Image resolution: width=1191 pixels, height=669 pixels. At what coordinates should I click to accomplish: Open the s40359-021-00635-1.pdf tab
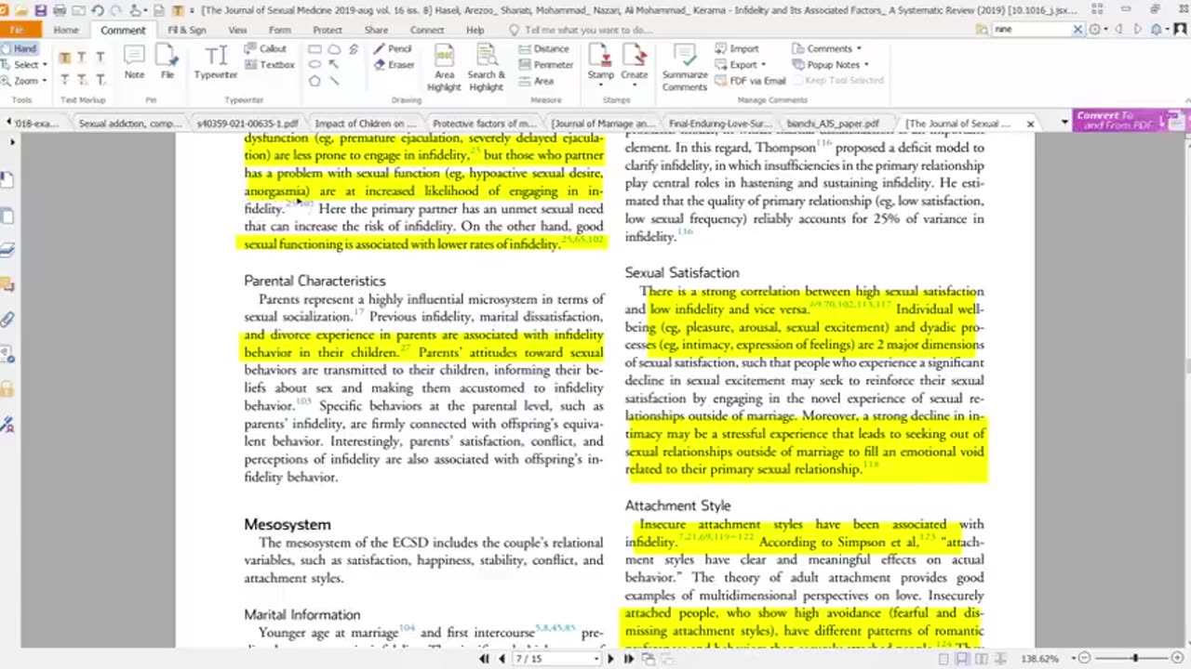(248, 123)
